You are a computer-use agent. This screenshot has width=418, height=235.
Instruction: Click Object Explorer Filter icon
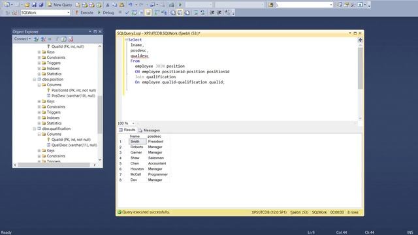57,39
